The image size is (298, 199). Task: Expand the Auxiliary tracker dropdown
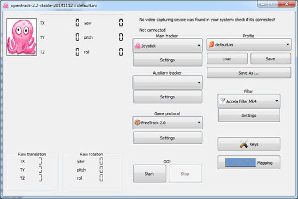click(x=167, y=82)
